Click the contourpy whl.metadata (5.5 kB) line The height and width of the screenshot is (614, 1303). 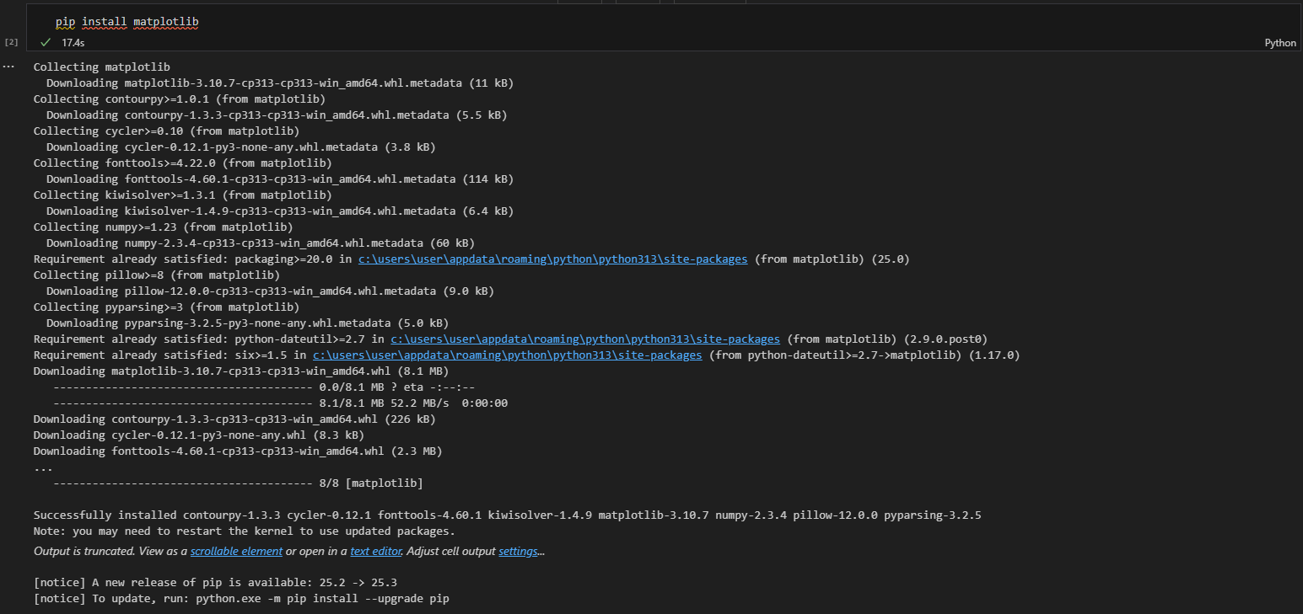277,115
